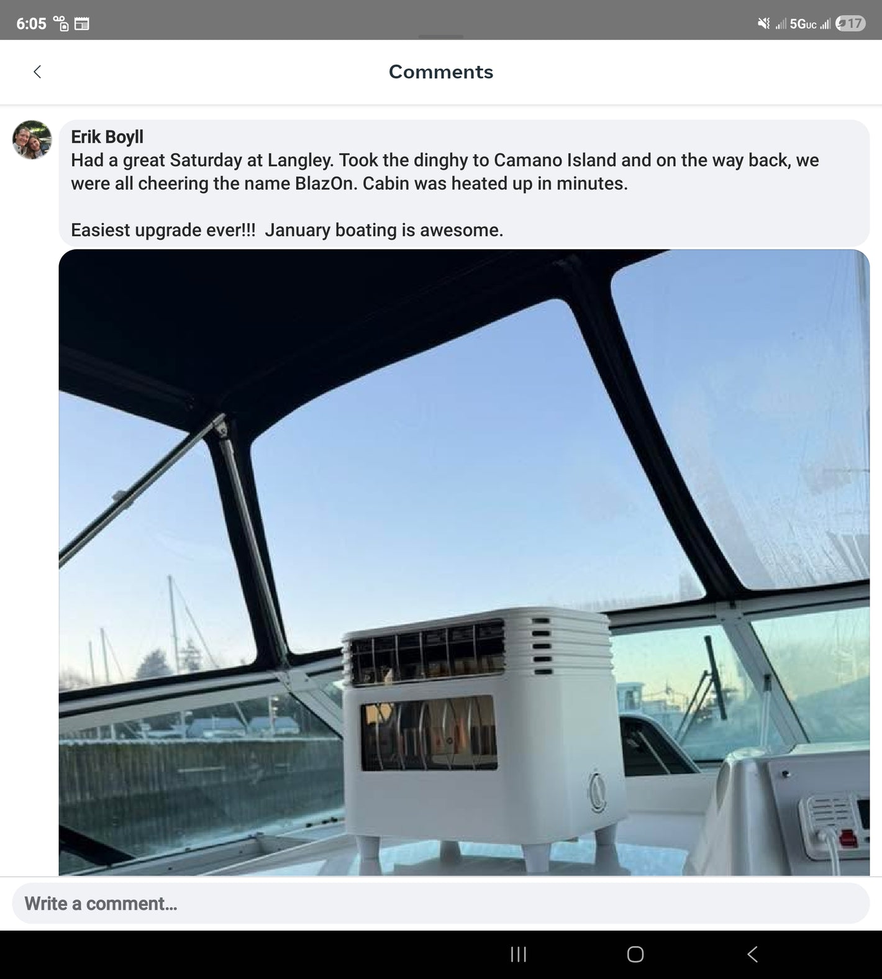The width and height of the screenshot is (882, 979).
Task: Tap the first signal strength bars icon
Action: [781, 24]
